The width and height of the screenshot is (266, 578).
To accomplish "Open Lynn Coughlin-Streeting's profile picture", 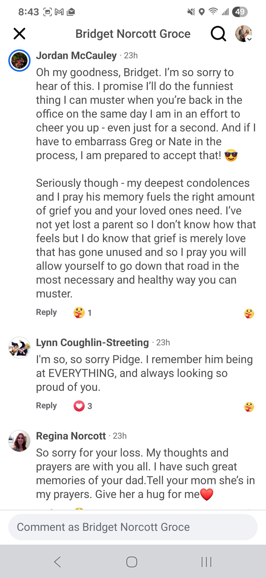I will (19, 347).
